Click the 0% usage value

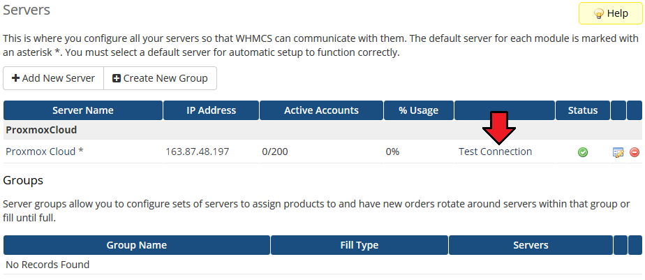(x=392, y=152)
